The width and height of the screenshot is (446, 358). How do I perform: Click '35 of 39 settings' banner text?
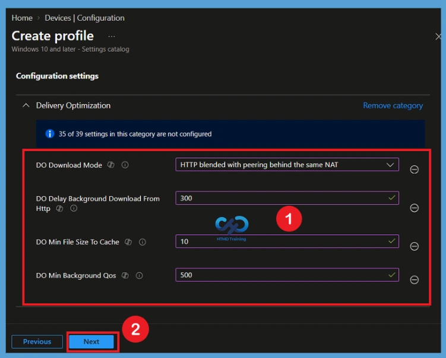pyautogui.click(x=135, y=134)
